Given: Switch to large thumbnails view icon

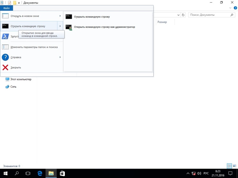Looking at the screenshot, I should coord(235,166).
